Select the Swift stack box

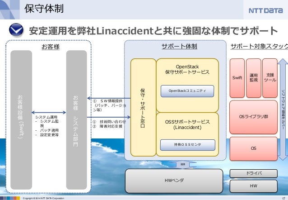237,78
